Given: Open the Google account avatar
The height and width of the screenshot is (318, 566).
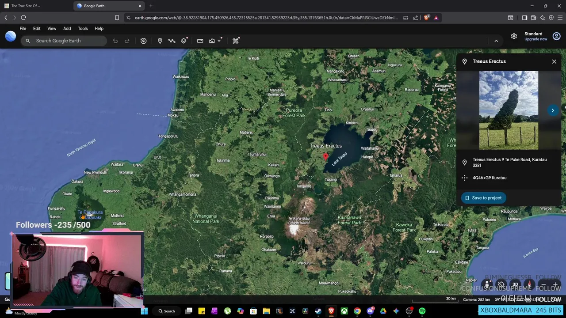Looking at the screenshot, I should pos(556,36).
